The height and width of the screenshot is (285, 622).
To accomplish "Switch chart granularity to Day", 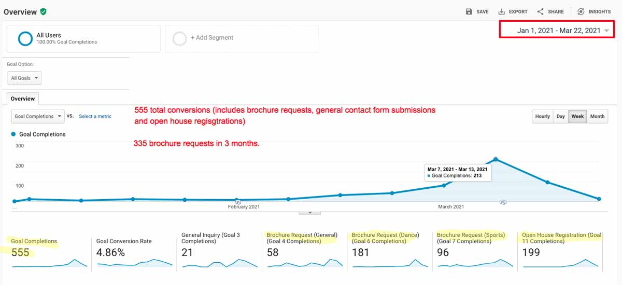I will click(560, 116).
